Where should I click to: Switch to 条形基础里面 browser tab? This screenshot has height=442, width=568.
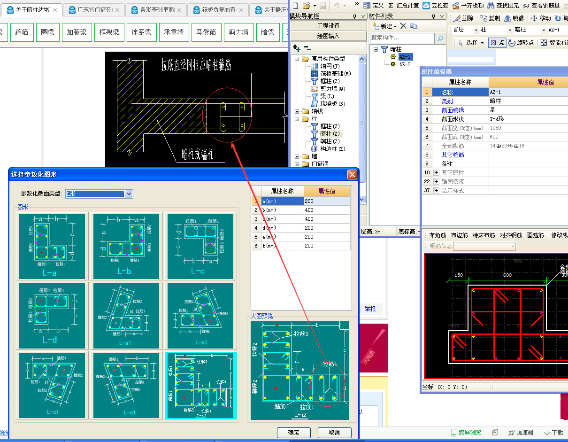(x=156, y=9)
